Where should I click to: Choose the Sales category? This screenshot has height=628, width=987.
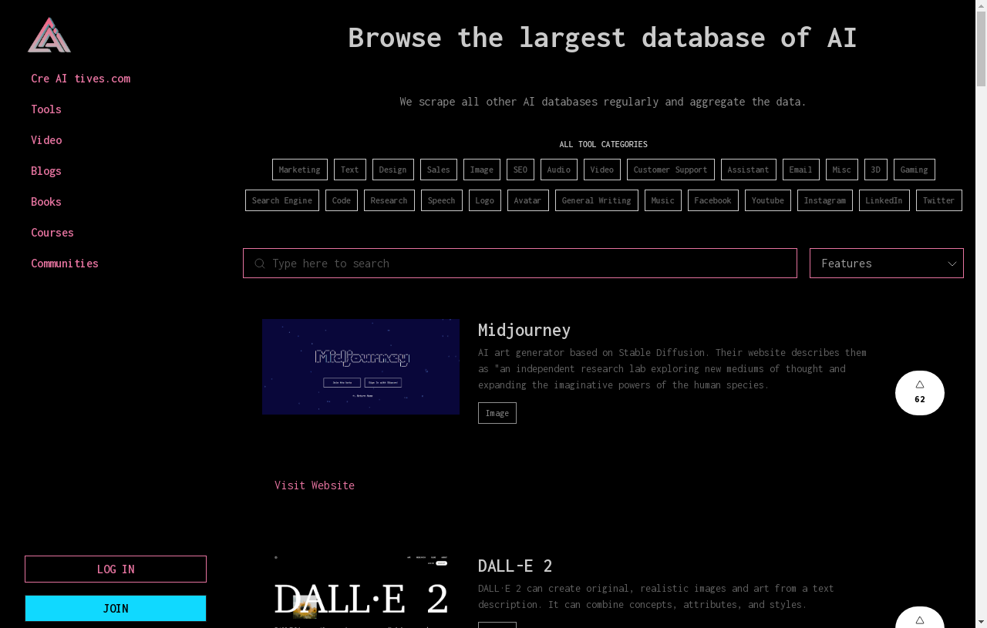pyautogui.click(x=439, y=170)
